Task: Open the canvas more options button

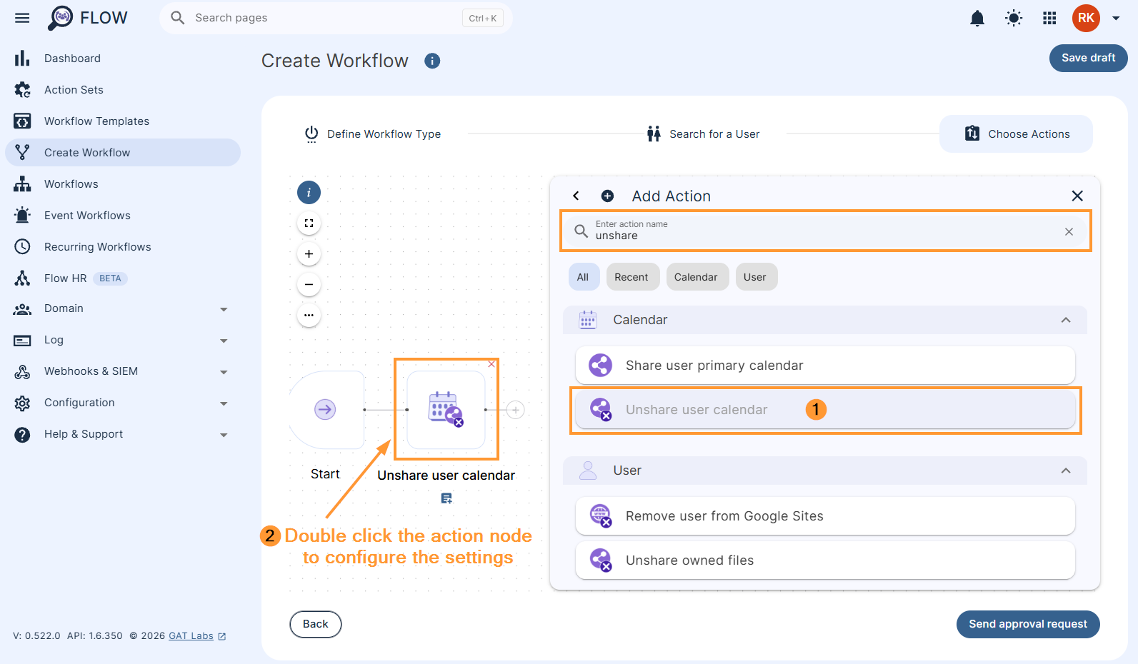Action: pos(309,316)
